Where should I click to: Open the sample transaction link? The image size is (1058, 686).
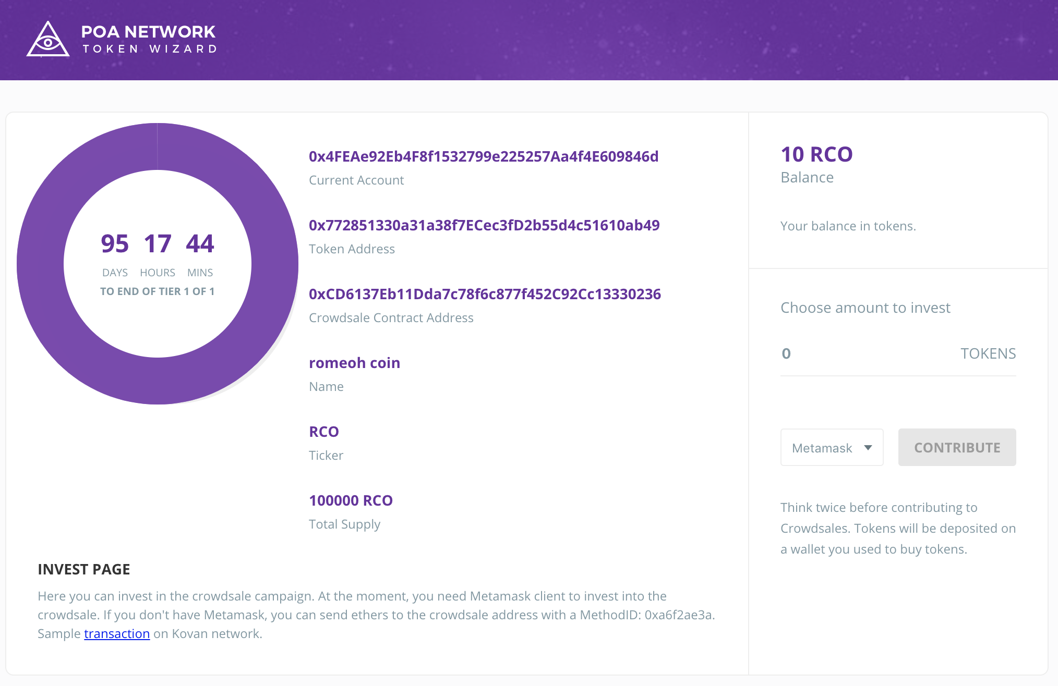point(117,634)
